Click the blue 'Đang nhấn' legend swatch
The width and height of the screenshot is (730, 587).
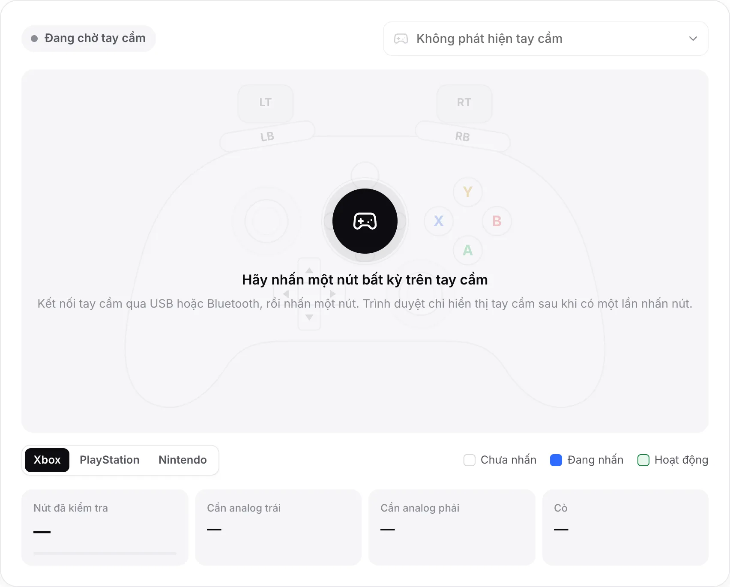pos(556,460)
